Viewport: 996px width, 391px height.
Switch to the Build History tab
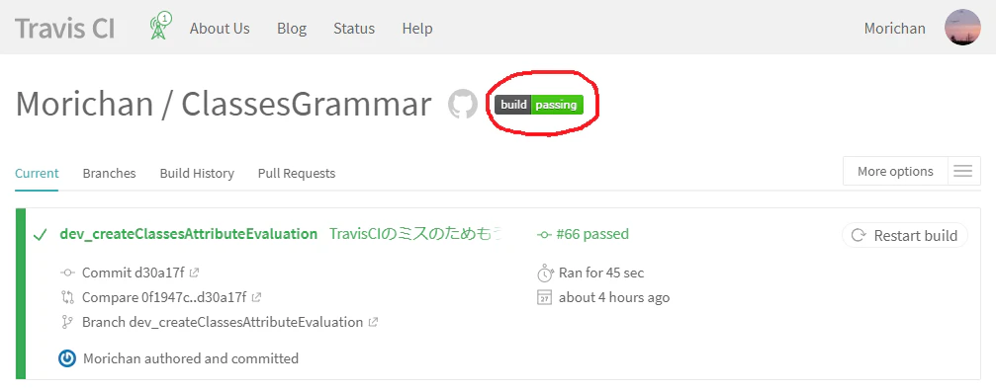tap(197, 173)
